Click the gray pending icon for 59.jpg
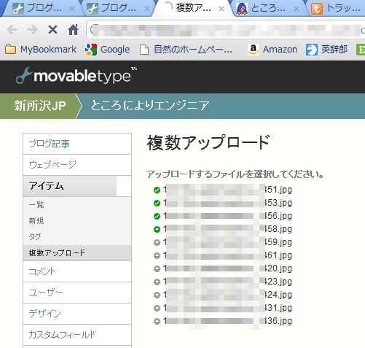Screen dimensions: 365x348 pyautogui.click(x=157, y=242)
